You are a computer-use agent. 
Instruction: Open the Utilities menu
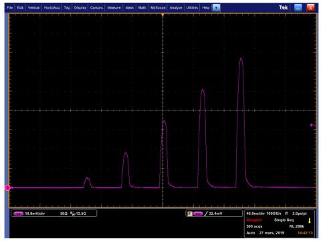click(x=192, y=7)
